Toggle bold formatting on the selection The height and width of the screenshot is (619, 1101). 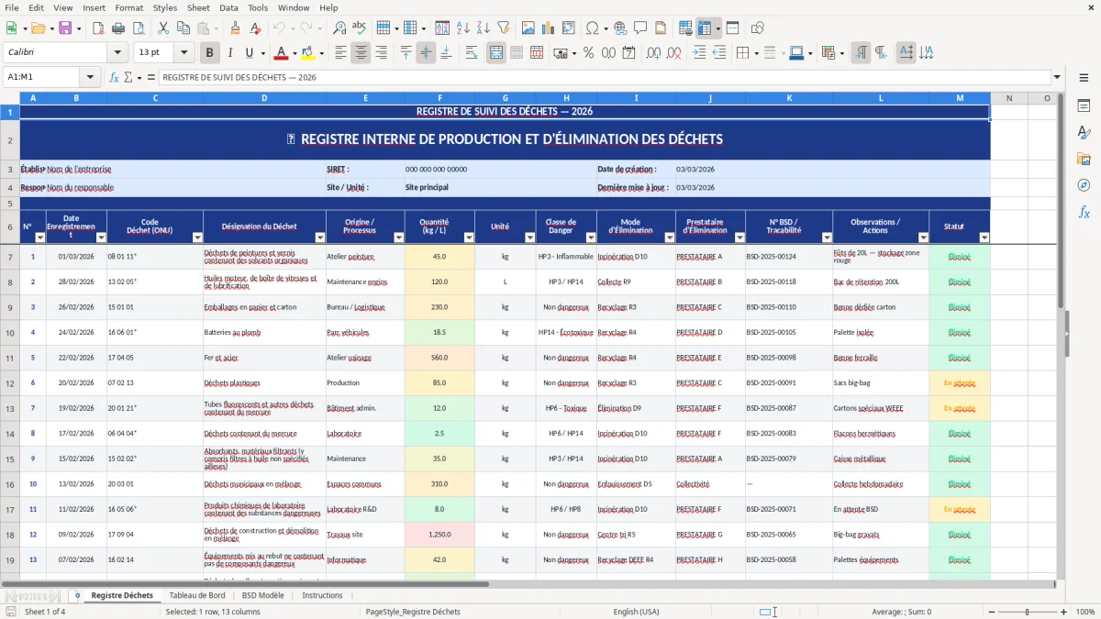tap(209, 52)
